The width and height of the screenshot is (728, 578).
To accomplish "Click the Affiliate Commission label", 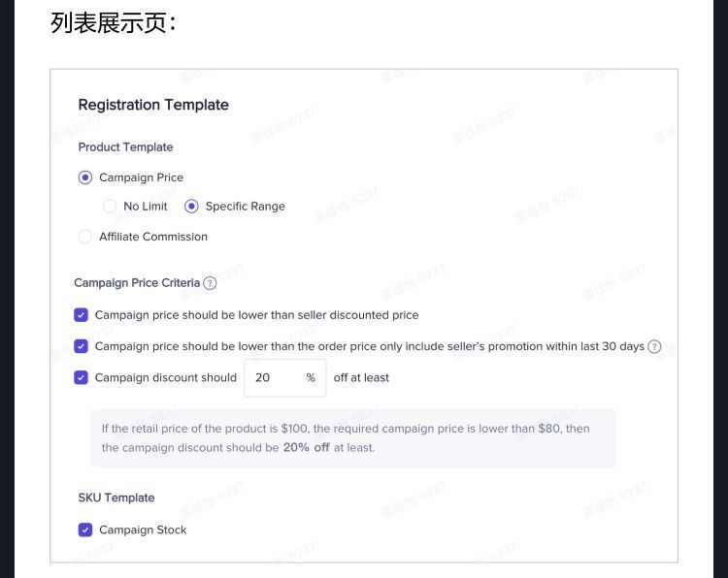I will pyautogui.click(x=153, y=237).
